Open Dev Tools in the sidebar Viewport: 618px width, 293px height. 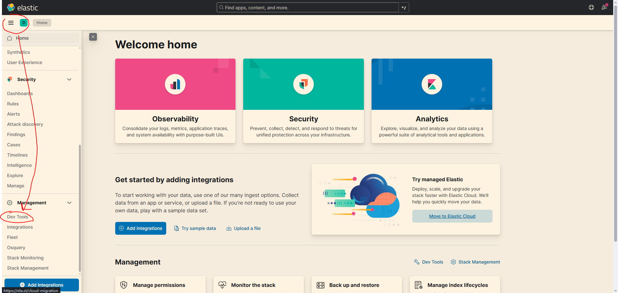pos(18,217)
